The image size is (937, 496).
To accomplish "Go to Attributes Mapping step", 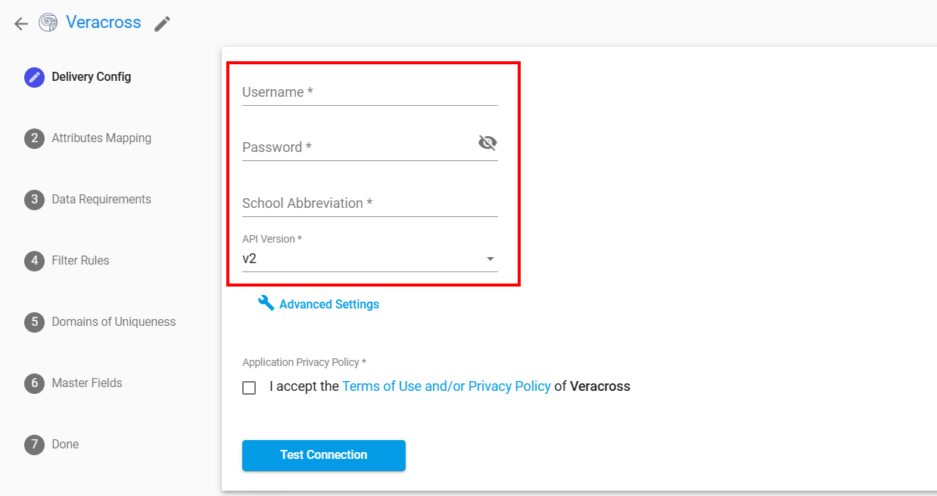I will (101, 138).
